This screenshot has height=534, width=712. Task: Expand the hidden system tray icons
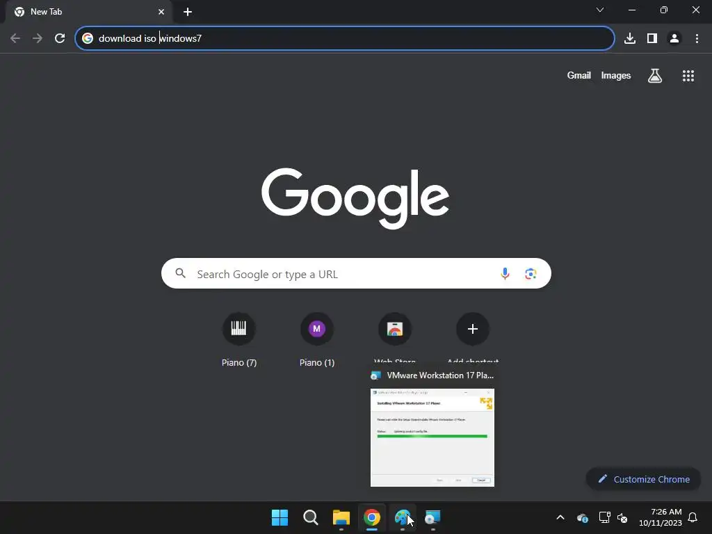560,517
